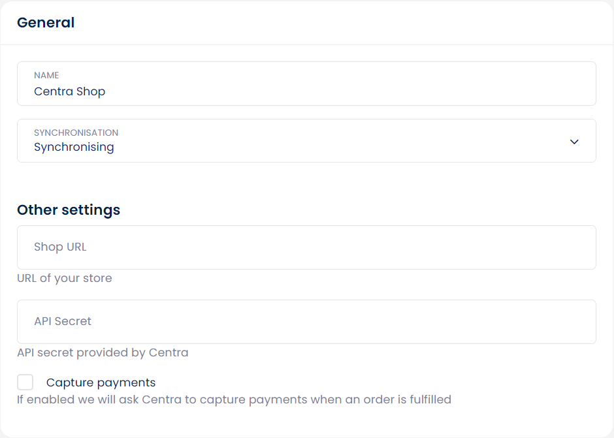Focus the API Secret input field
Image resolution: width=614 pixels, height=438 pixels.
point(306,322)
